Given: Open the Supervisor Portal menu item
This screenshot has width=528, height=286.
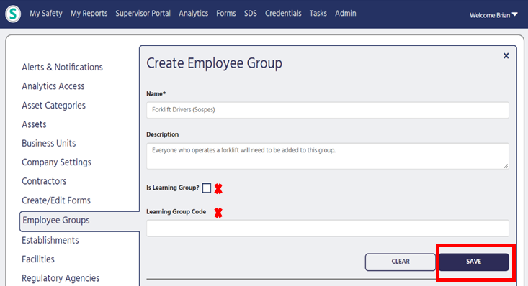Looking at the screenshot, I should [x=143, y=14].
